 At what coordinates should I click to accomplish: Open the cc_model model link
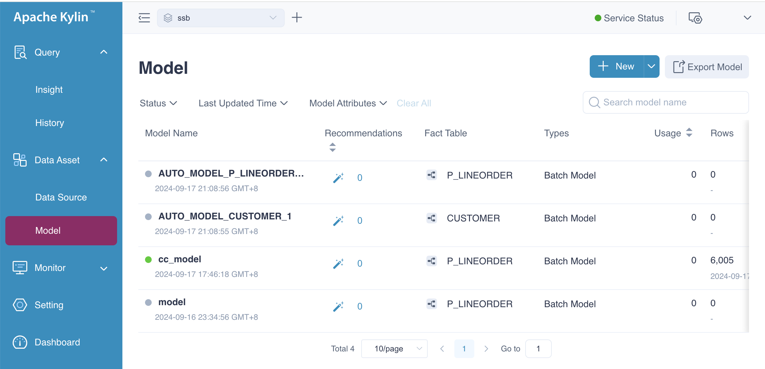tap(180, 259)
